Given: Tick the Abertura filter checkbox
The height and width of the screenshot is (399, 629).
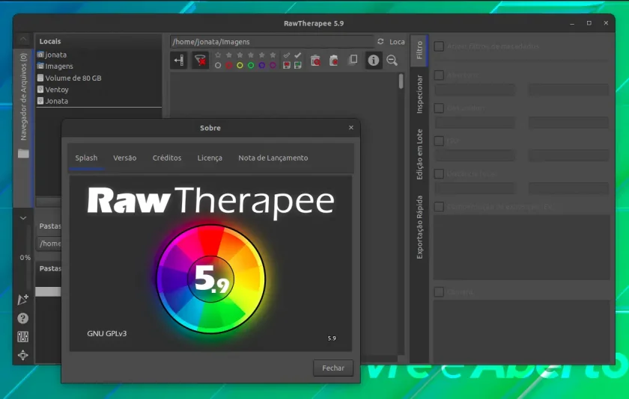Looking at the screenshot, I should (439, 75).
